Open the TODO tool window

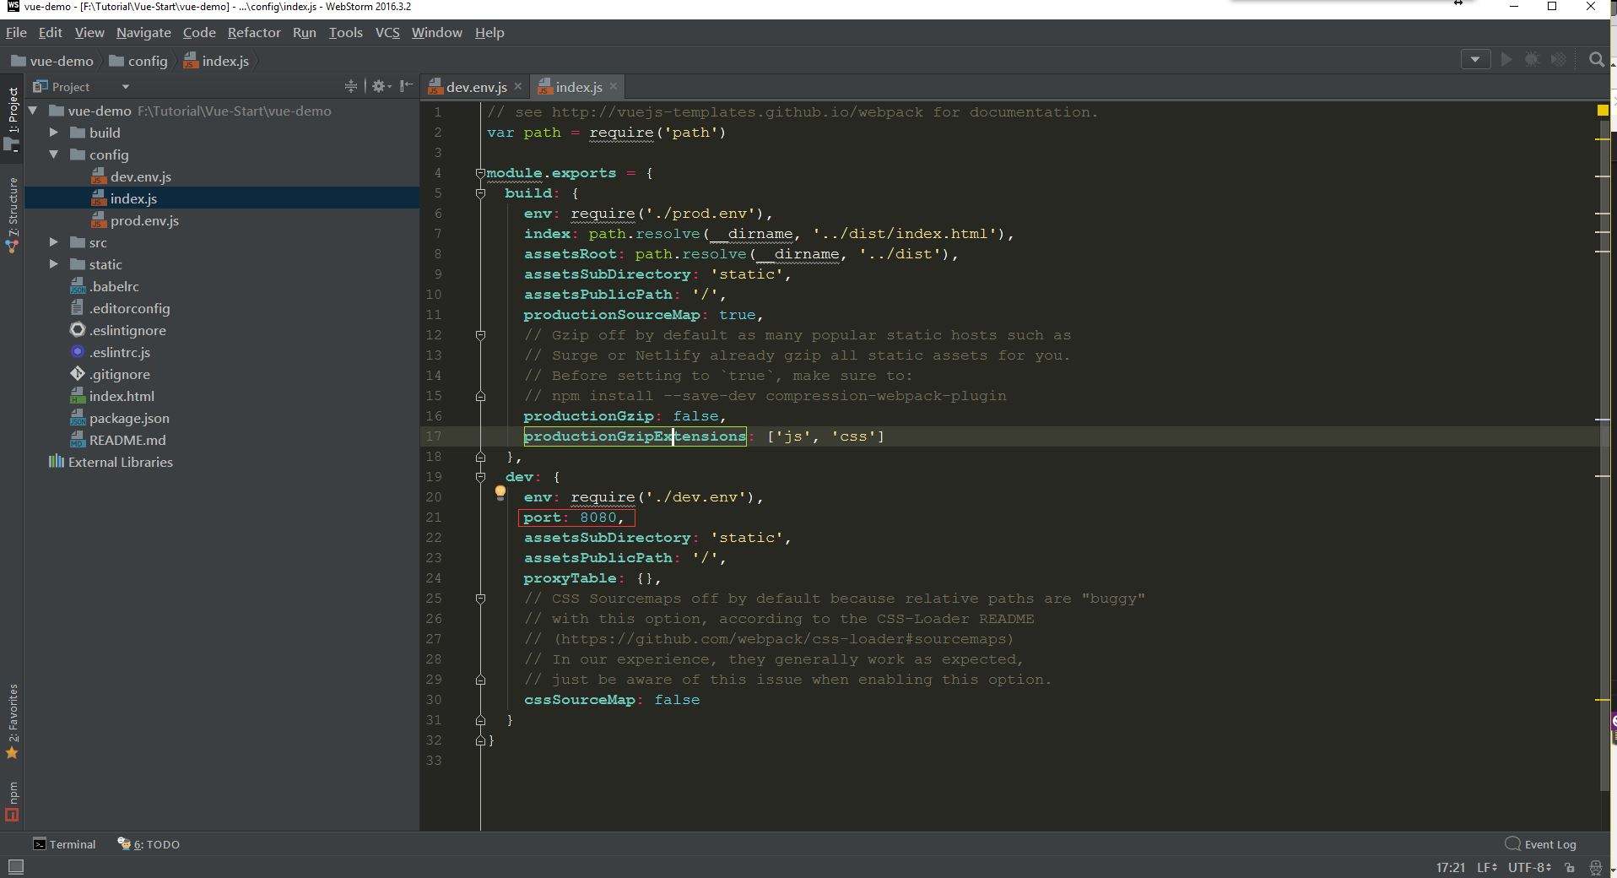coord(149,844)
